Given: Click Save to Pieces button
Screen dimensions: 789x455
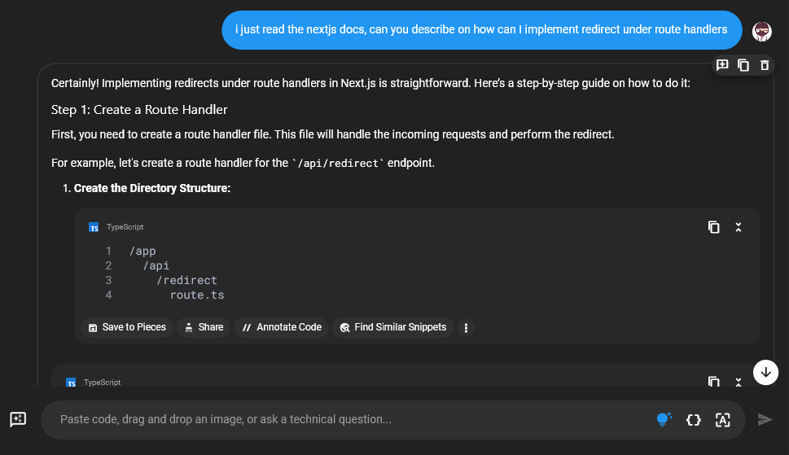Looking at the screenshot, I should click(128, 327).
